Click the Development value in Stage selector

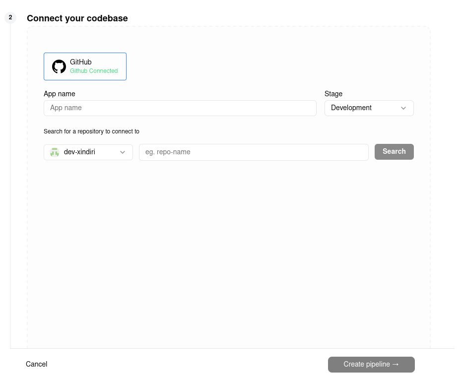tap(351, 108)
